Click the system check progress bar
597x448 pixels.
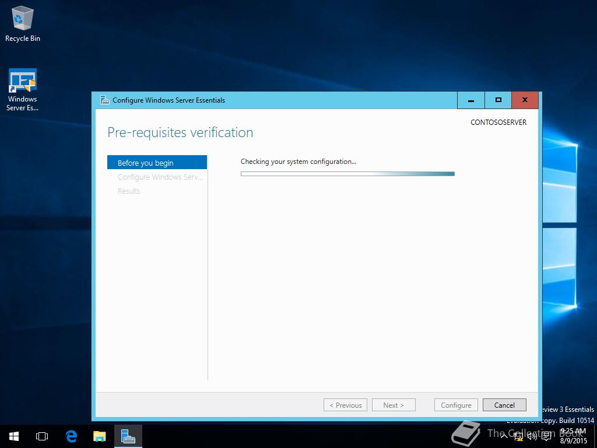coord(347,174)
